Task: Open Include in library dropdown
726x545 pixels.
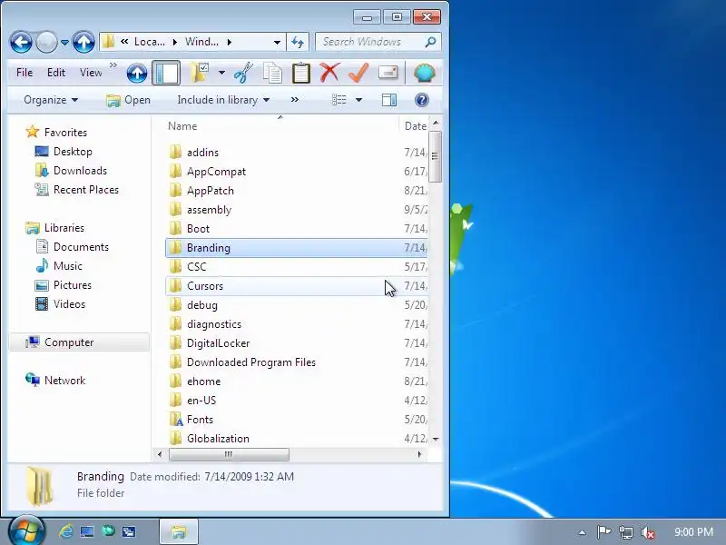Action: (x=223, y=100)
